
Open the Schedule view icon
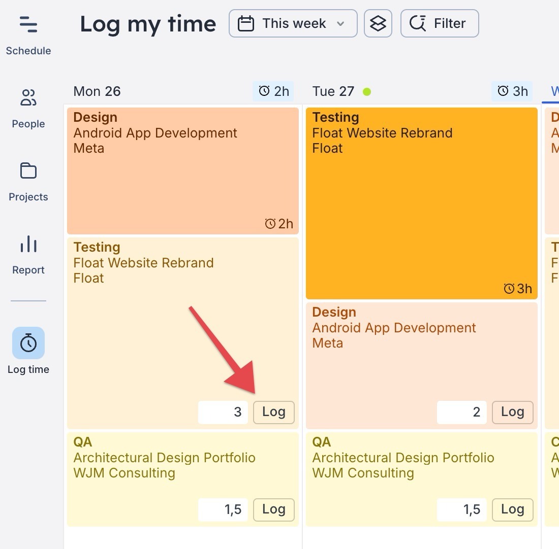pos(28,24)
